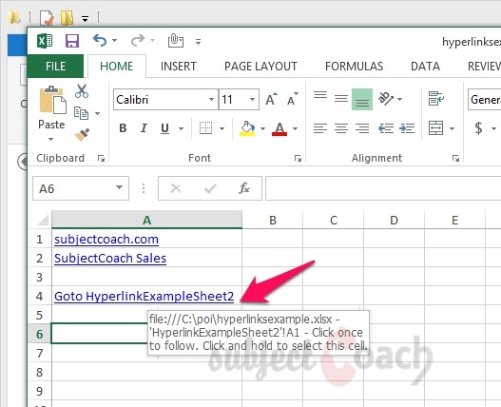This screenshot has width=501, height=407.
Task: Switch to the DATA tab
Action: pos(425,67)
